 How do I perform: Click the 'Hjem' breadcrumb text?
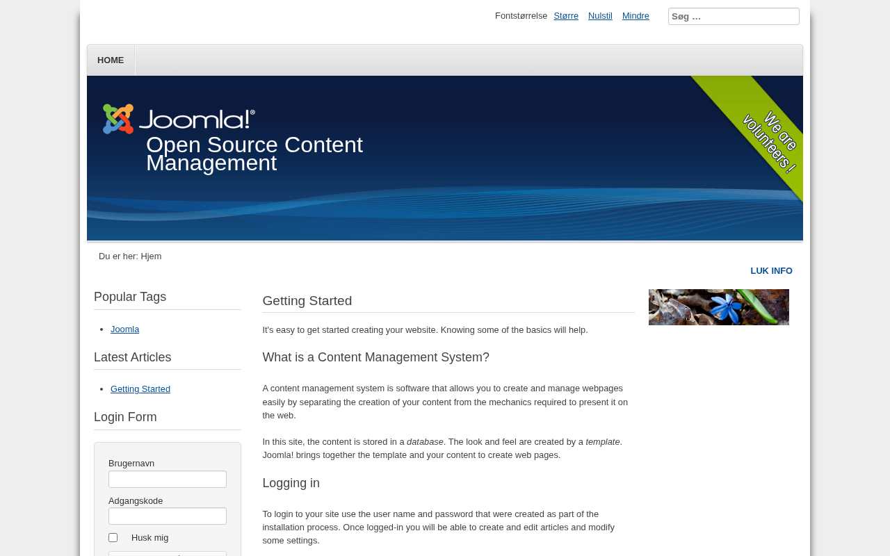(151, 256)
